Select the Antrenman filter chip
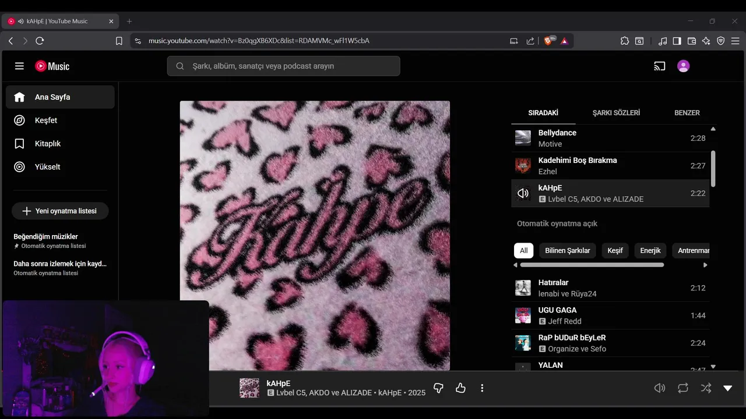Screen dimensions: 746x419 (x=691, y=250)
